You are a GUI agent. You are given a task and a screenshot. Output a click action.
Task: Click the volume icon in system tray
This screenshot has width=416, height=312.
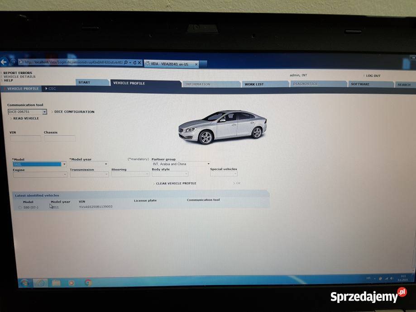click(392, 279)
